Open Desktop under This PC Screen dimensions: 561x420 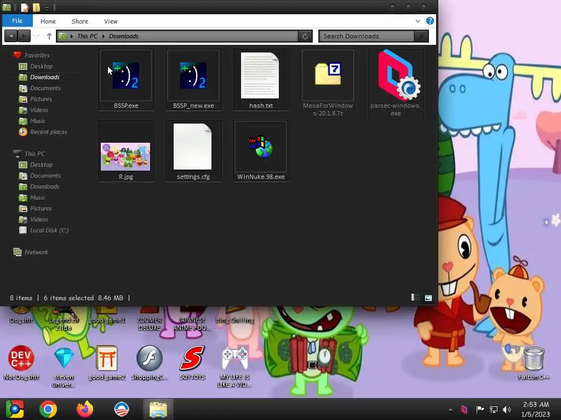pos(36,165)
